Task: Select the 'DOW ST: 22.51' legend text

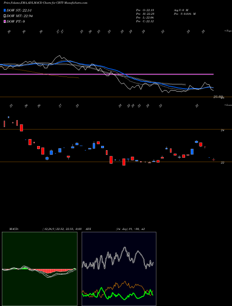Action: click(x=19, y=10)
